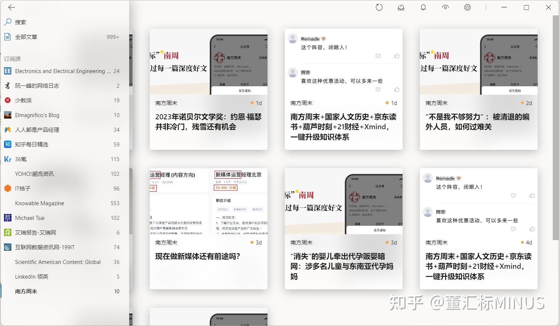Select the Michael Tsai feed icon
The image size is (559, 326).
click(x=8, y=218)
